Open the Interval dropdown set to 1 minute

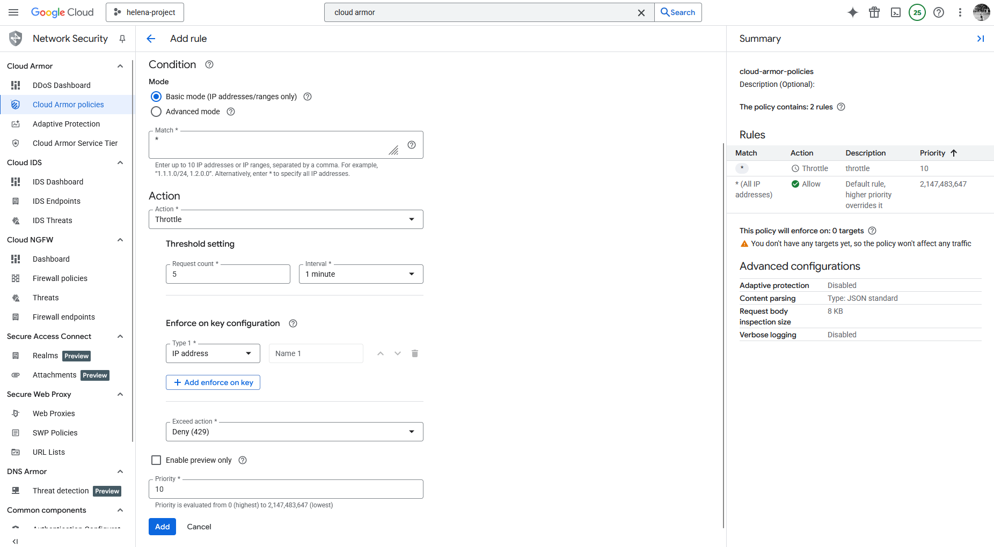tap(361, 274)
